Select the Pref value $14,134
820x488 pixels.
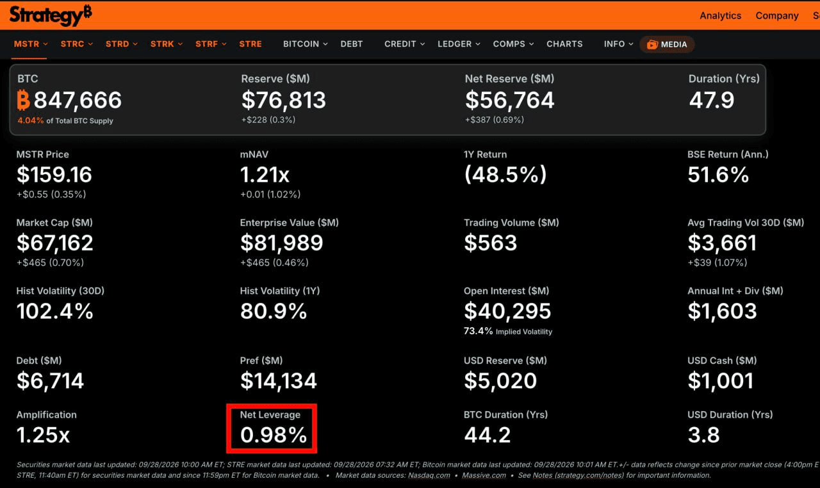(279, 381)
